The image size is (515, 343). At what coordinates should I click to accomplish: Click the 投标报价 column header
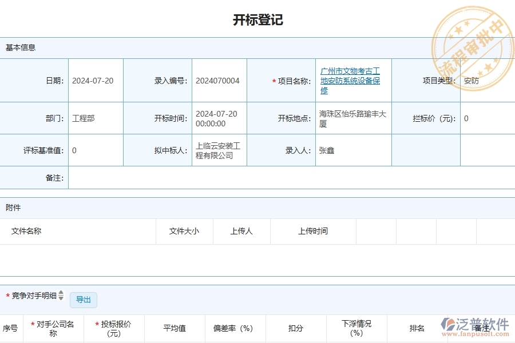113,328
